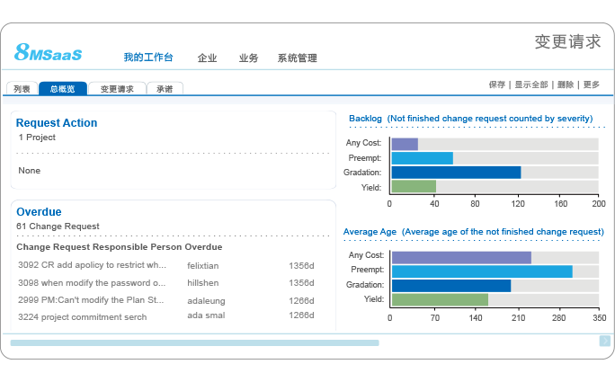
Task: Click the 显示全部 link
Action: tap(531, 84)
